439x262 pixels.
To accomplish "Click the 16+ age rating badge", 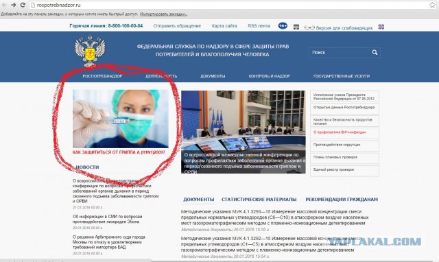I will tap(283, 26).
